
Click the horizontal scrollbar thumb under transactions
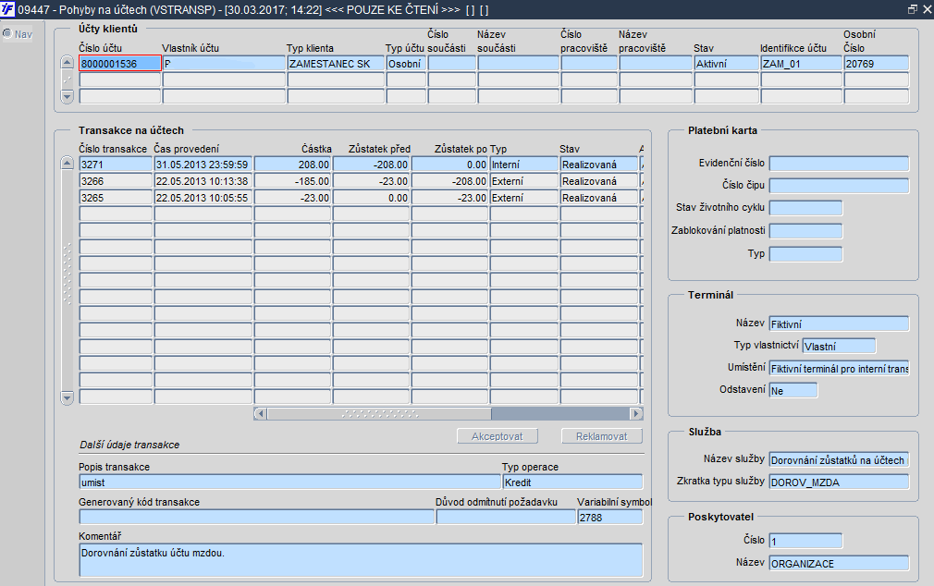click(379, 413)
